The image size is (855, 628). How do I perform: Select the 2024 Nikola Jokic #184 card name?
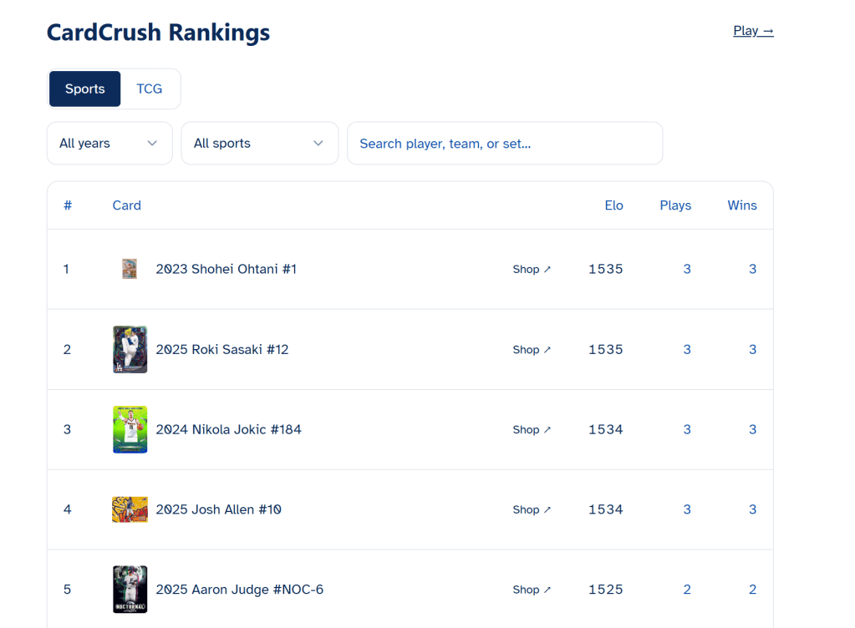coord(228,430)
